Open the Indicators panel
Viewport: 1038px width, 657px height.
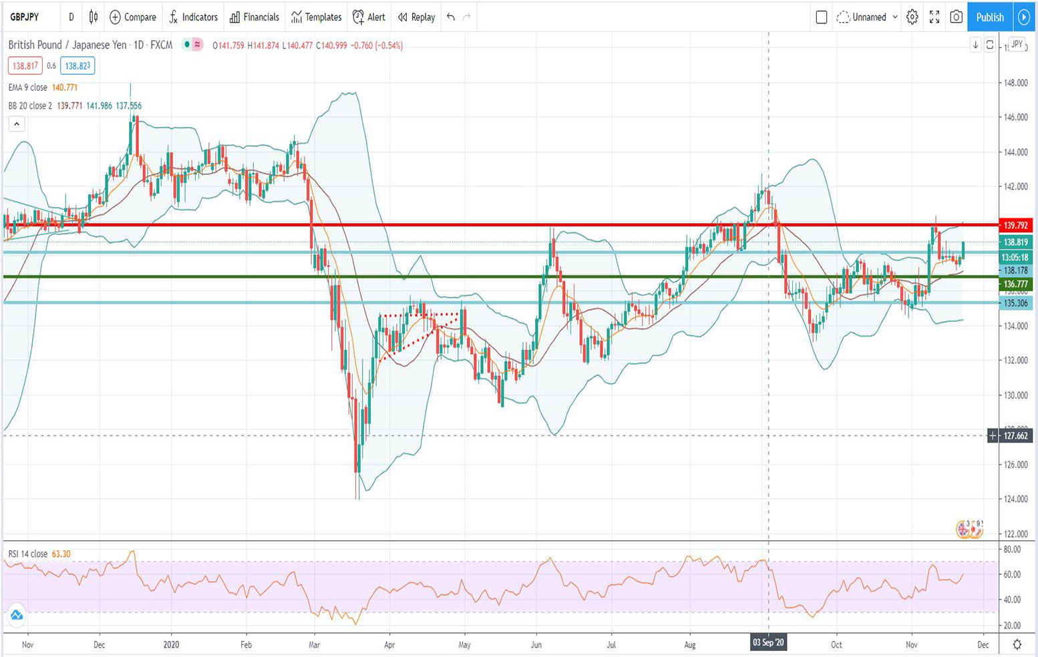click(x=193, y=17)
